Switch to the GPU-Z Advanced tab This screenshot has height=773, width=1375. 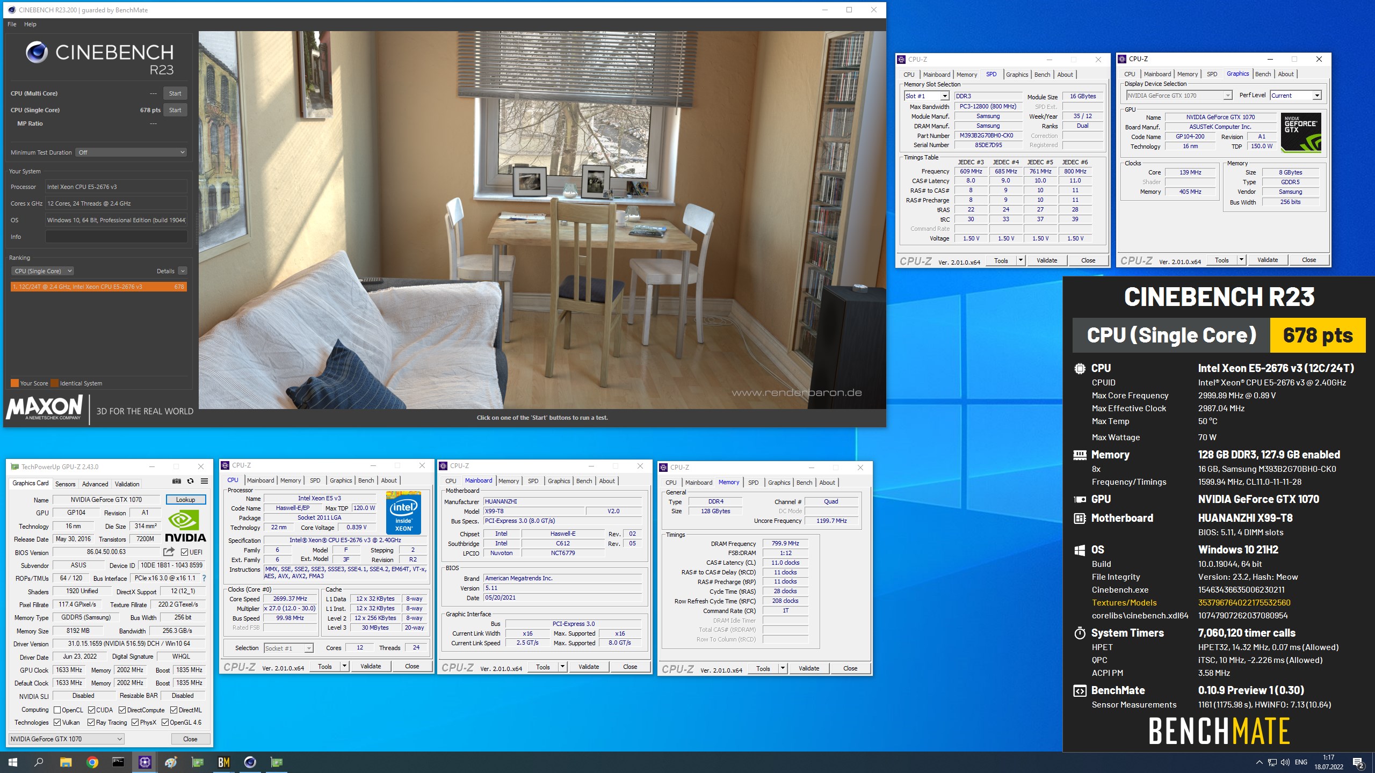pos(95,484)
